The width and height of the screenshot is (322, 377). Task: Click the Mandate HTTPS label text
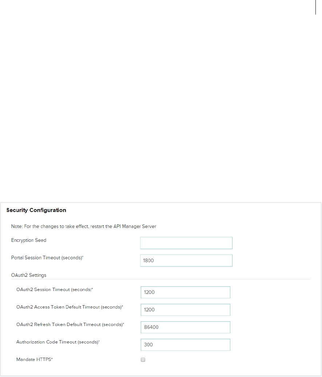pyautogui.click(x=35, y=360)
